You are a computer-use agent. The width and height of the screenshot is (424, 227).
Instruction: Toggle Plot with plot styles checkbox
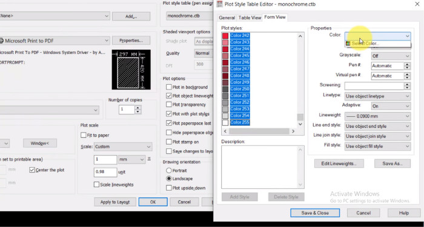tap(169, 114)
